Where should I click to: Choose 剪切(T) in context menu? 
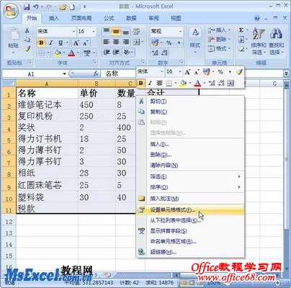190,102
